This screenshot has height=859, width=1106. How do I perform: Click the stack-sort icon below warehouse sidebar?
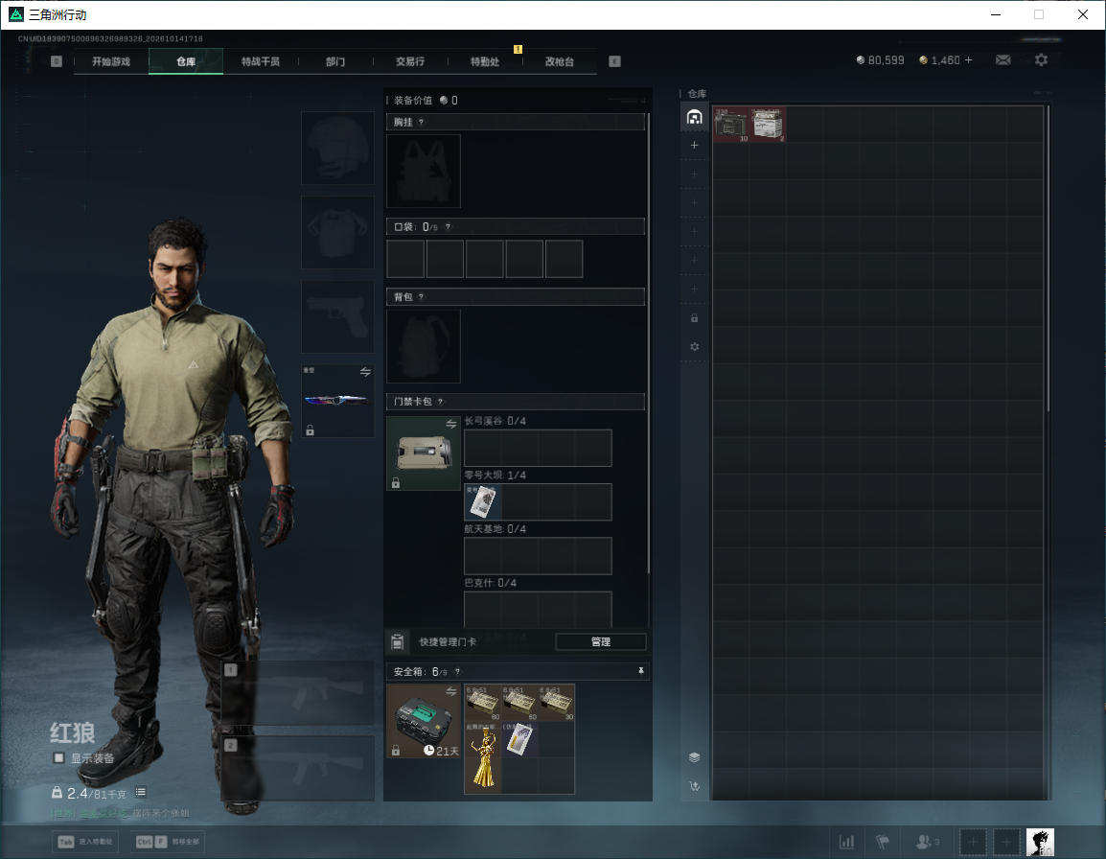(694, 757)
